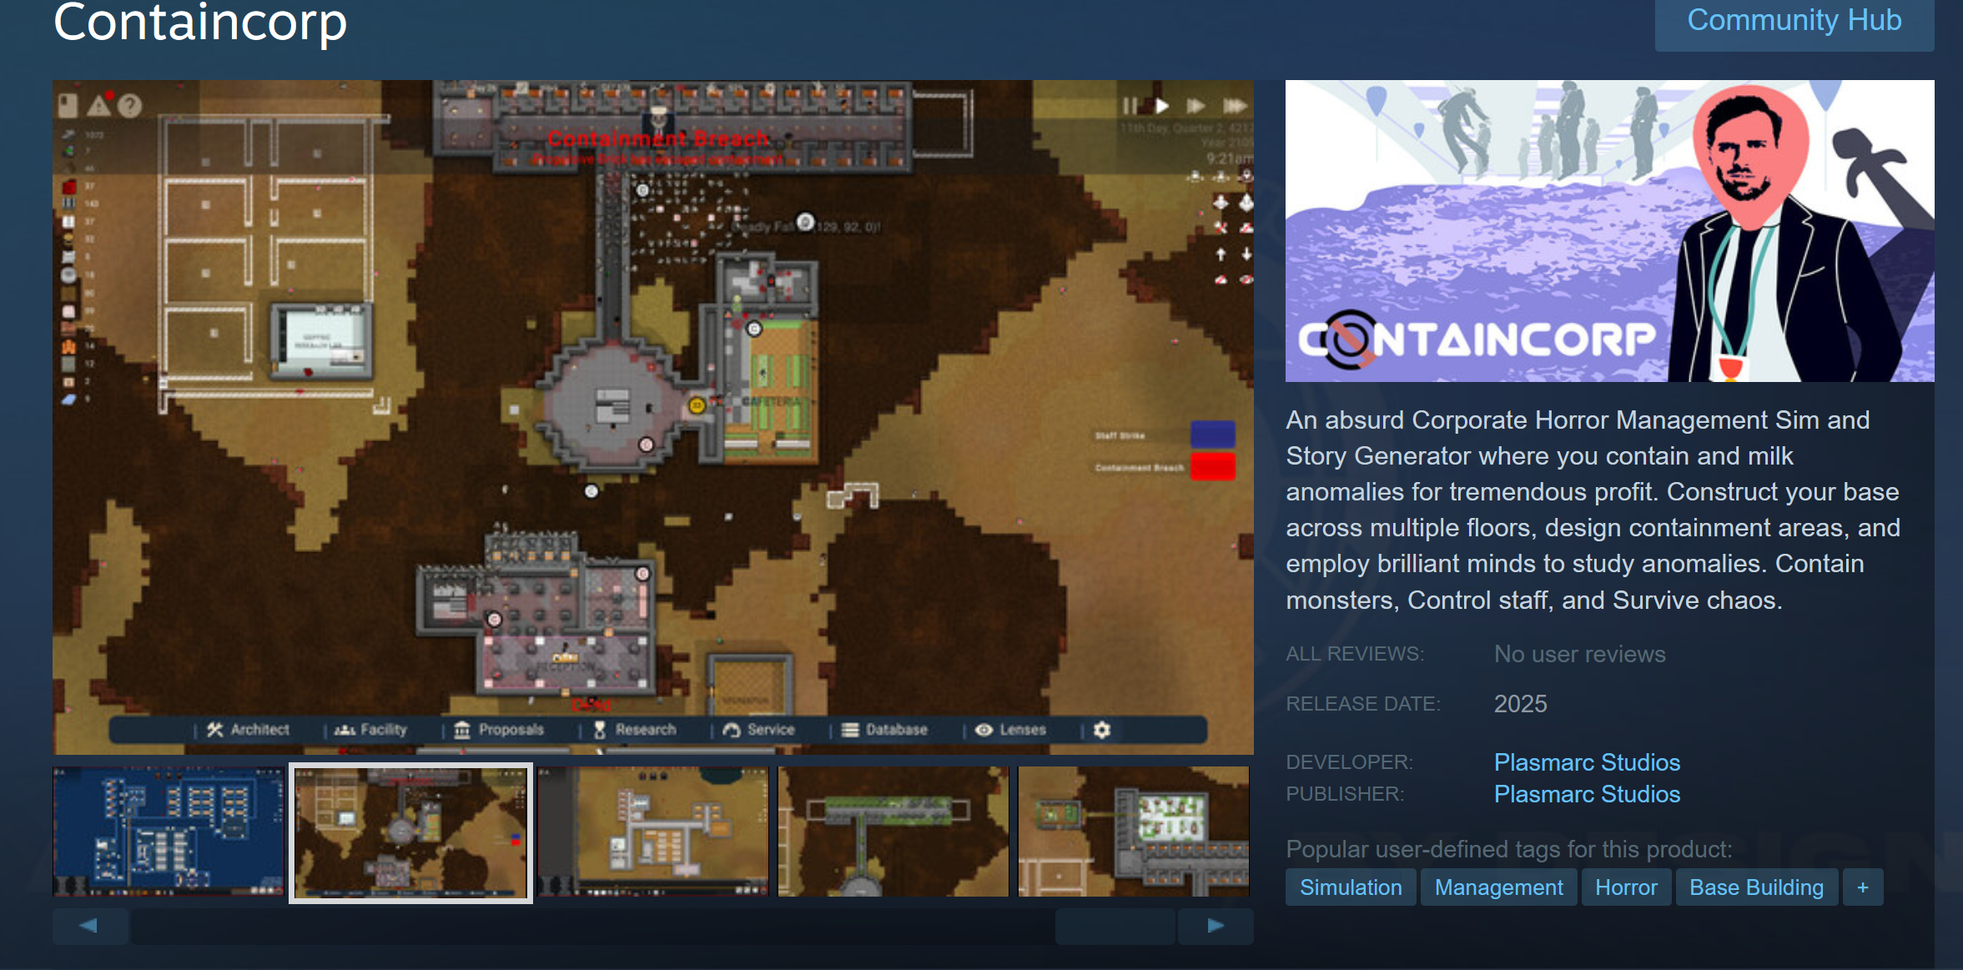Click the 'PUBLISHER:' label
This screenshot has width=1963, height=970.
click(1345, 794)
